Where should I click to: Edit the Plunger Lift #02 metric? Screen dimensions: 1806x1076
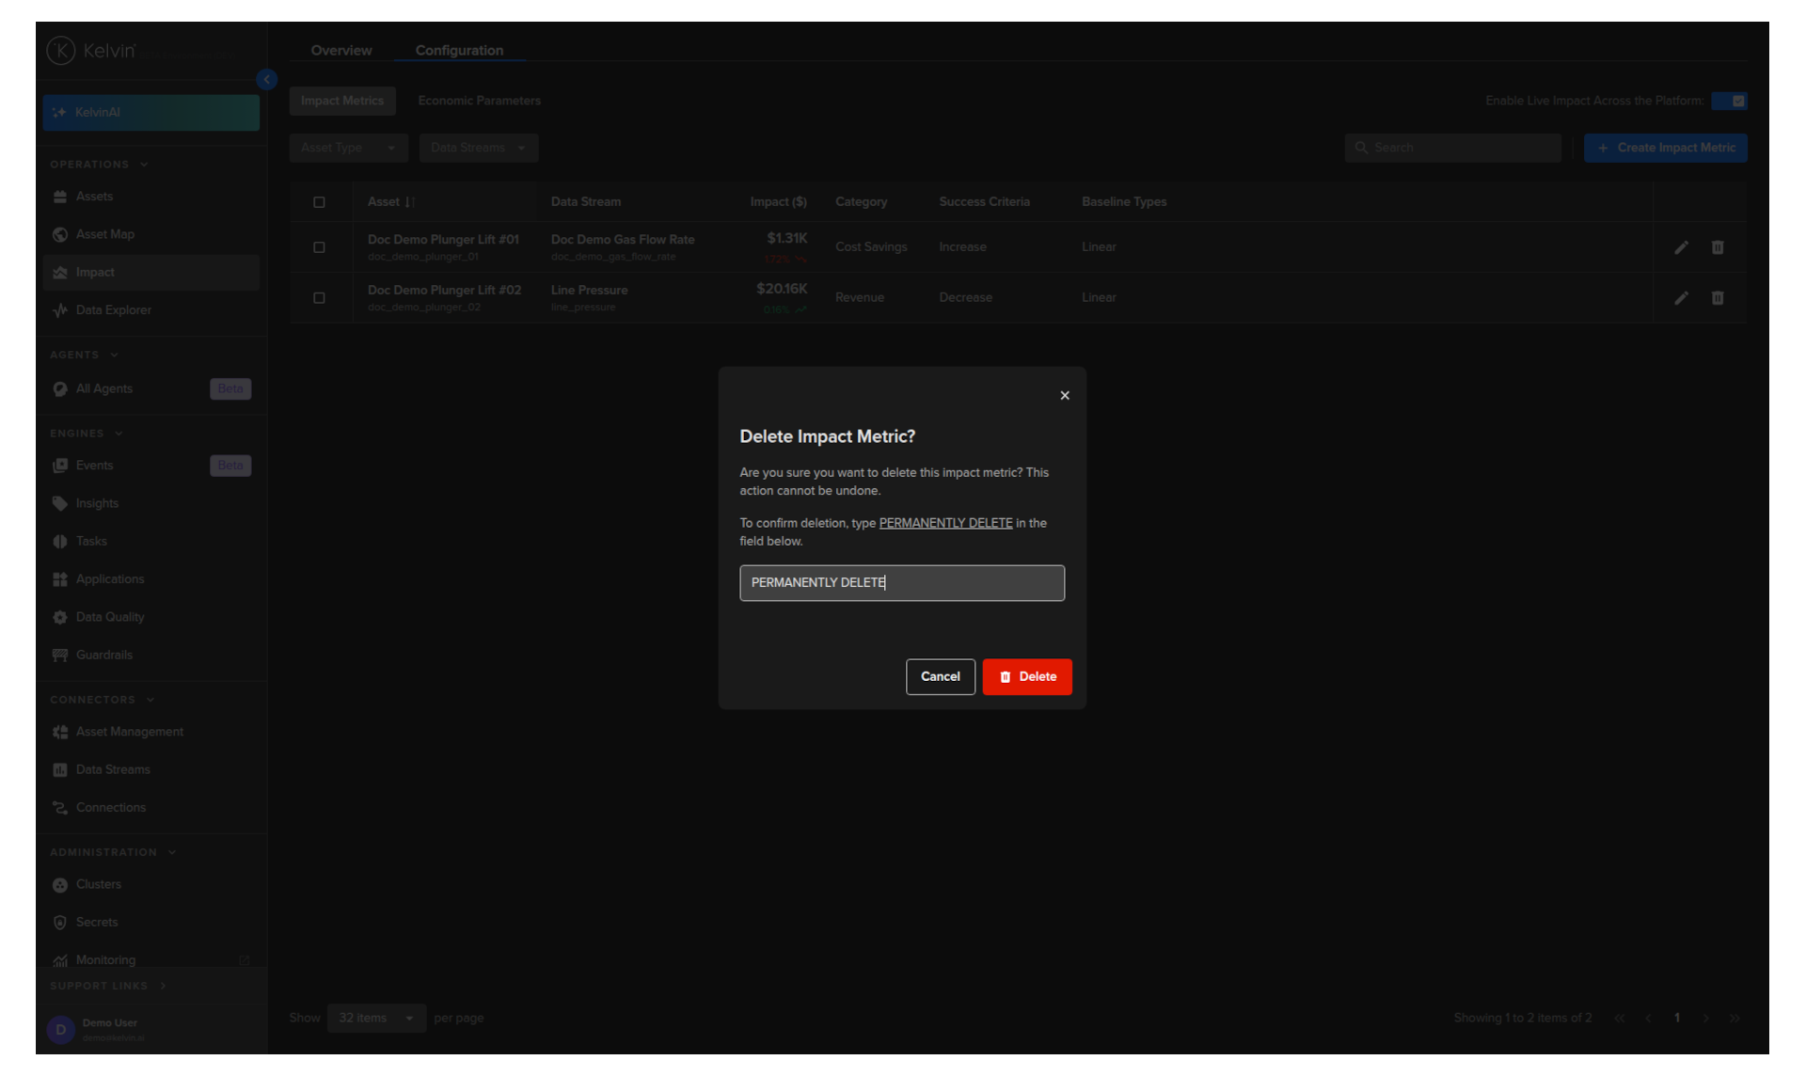pyautogui.click(x=1681, y=298)
